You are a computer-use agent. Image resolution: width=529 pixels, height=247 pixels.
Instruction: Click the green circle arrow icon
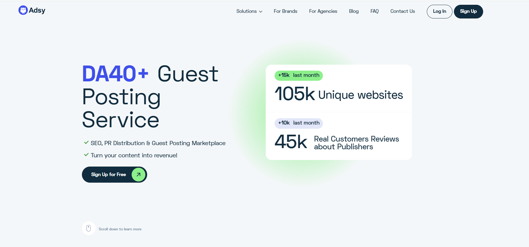pos(139,175)
